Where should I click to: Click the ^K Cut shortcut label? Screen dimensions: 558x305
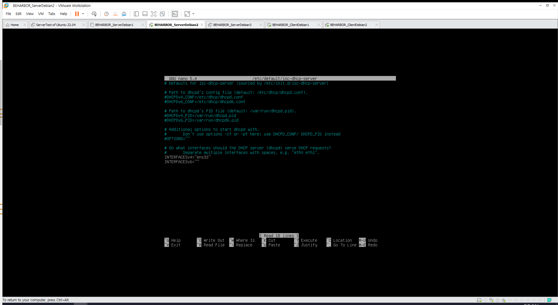(269, 240)
